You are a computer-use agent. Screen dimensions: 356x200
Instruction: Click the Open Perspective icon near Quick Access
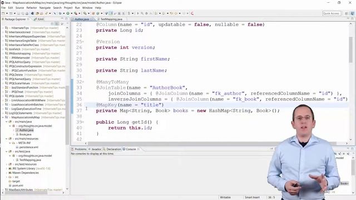(346, 13)
